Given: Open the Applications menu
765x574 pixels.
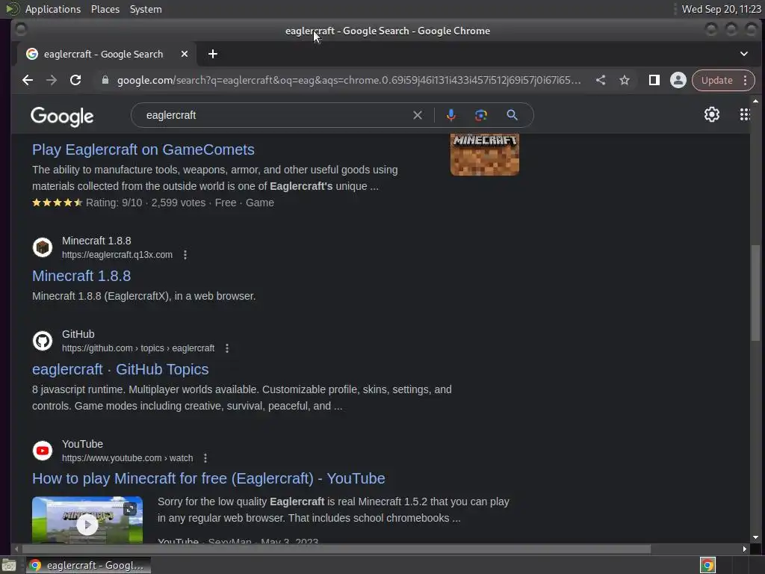Looking at the screenshot, I should (53, 9).
